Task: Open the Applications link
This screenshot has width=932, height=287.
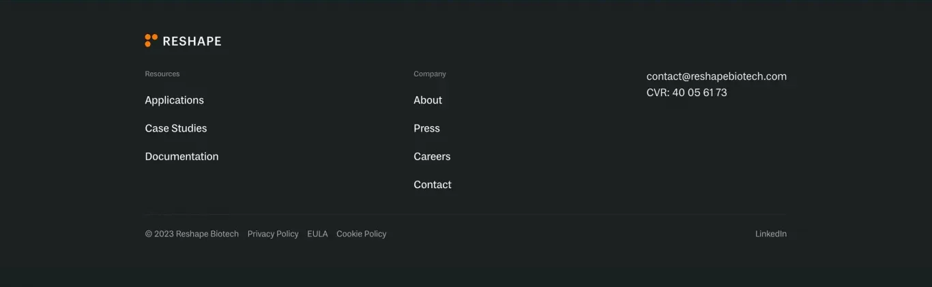Action: pos(174,100)
